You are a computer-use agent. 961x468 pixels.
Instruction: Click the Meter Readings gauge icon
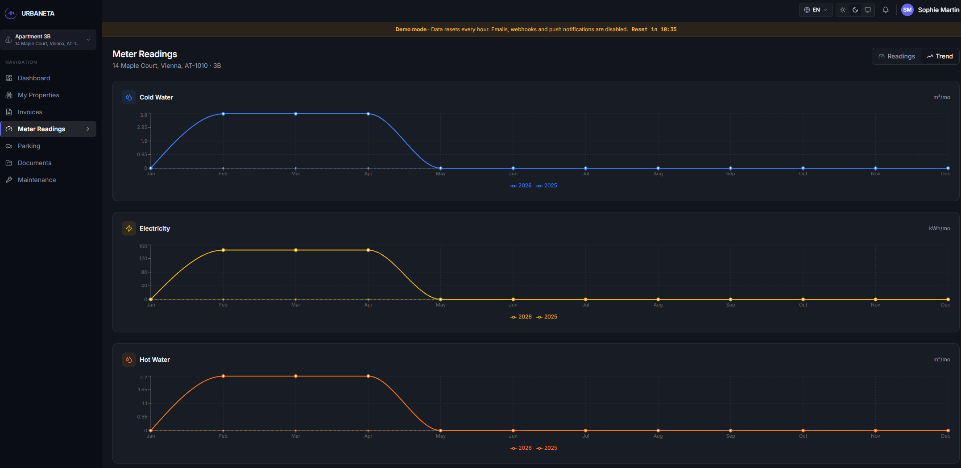coord(9,129)
